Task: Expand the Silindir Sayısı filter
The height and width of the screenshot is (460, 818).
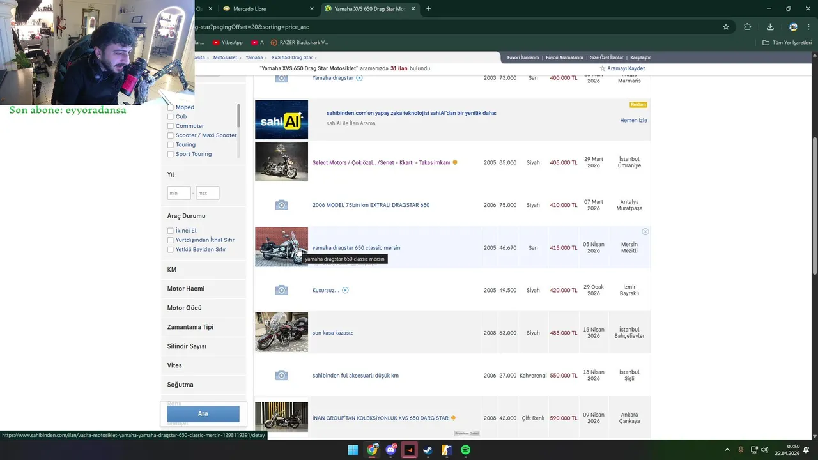Action: (203, 346)
